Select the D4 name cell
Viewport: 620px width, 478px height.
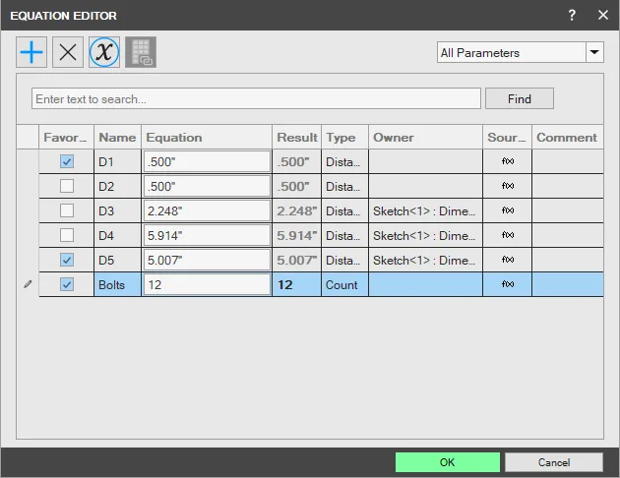point(117,235)
